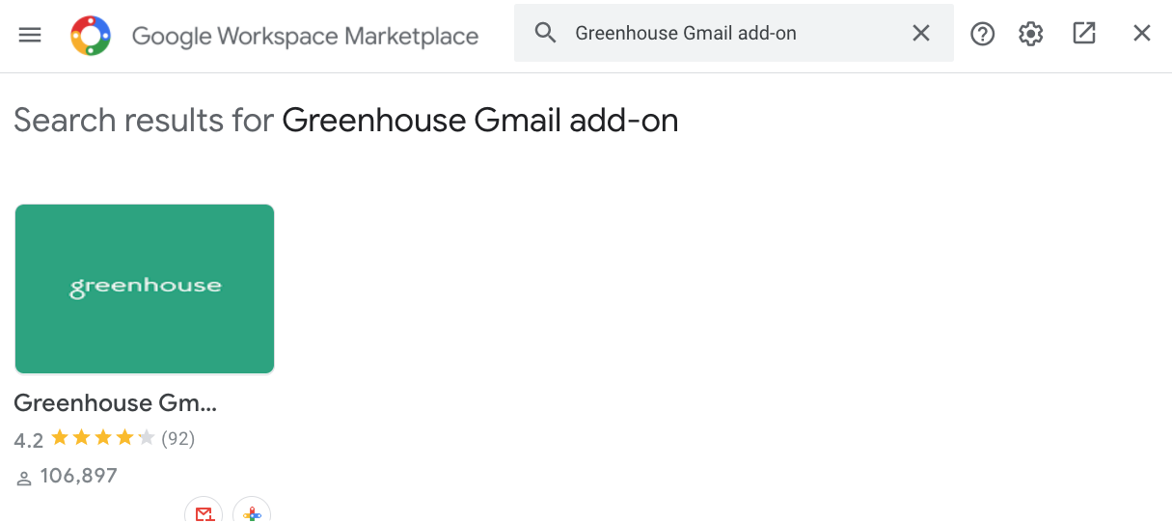Click the "Google Workspace Marketplace" title text

coord(305,37)
